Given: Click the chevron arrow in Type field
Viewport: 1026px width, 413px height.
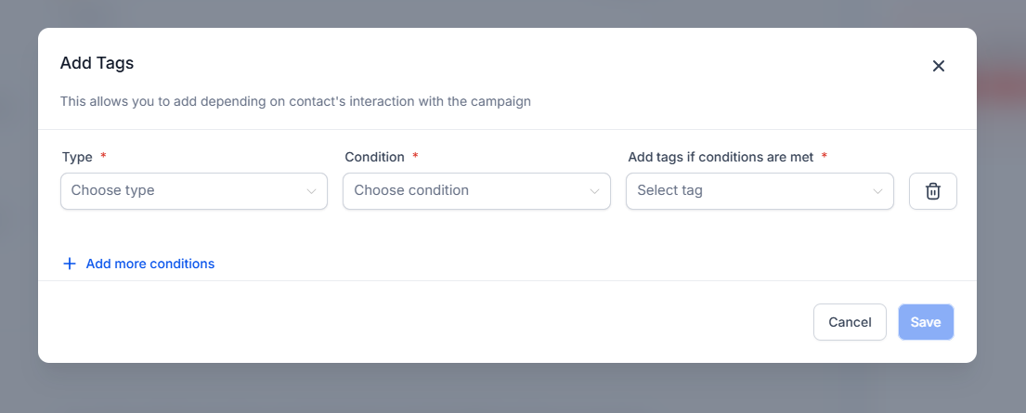Looking at the screenshot, I should tap(311, 191).
